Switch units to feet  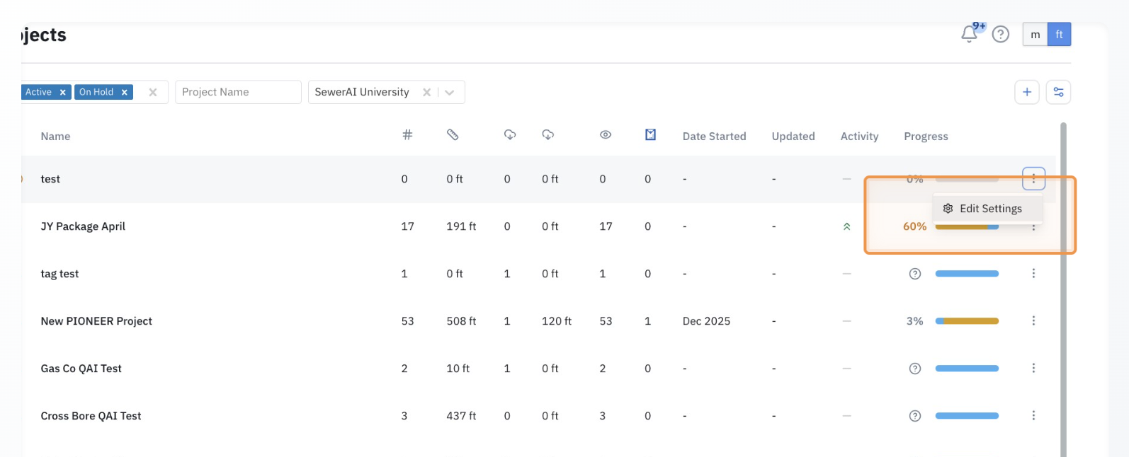tap(1059, 35)
